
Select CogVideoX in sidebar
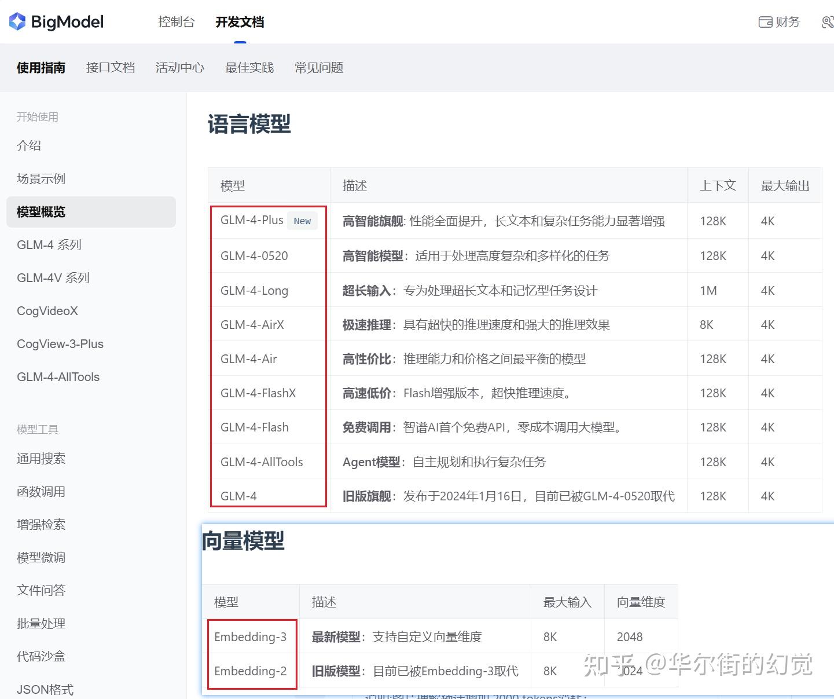click(47, 311)
